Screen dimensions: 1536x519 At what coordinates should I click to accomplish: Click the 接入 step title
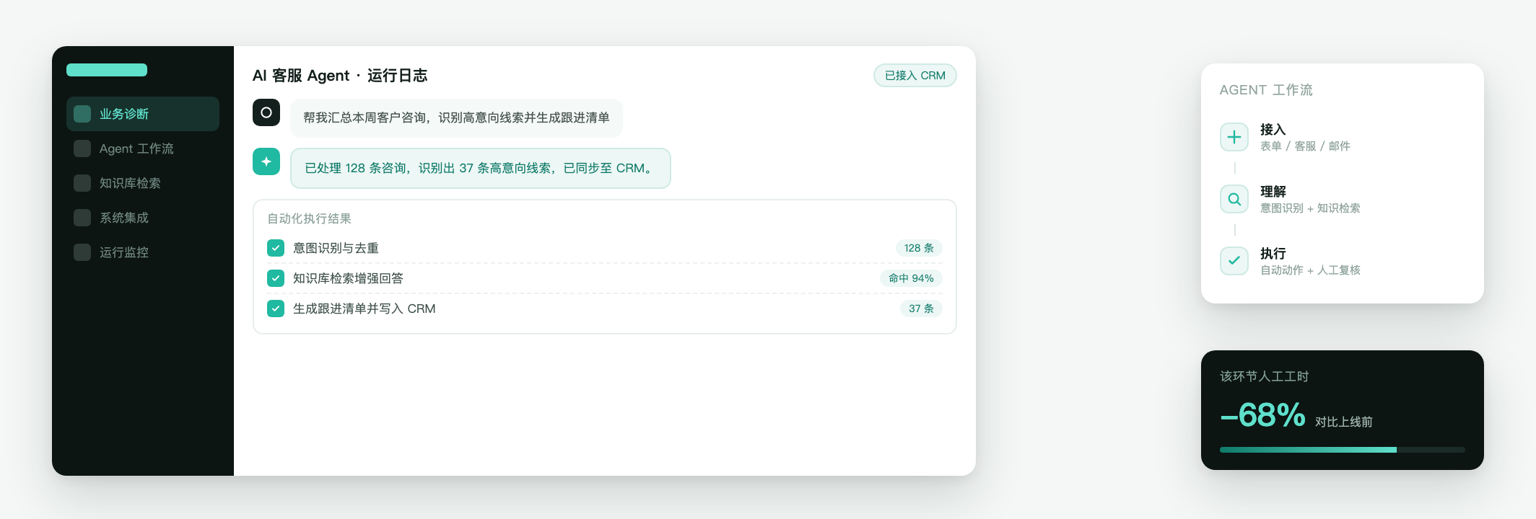1273,130
